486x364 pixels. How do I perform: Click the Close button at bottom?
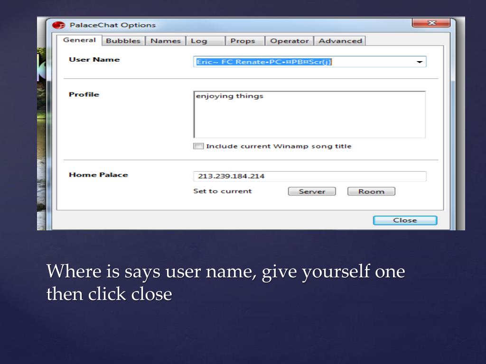point(405,220)
